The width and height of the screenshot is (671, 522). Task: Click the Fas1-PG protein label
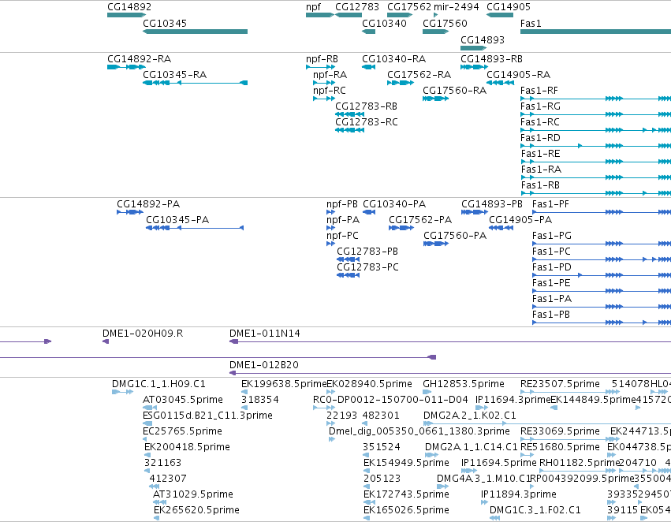tap(552, 236)
